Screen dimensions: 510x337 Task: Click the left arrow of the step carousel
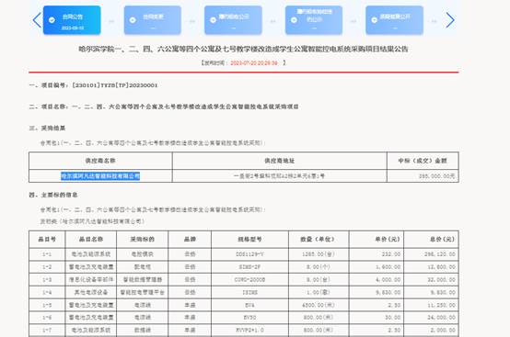(37, 20)
